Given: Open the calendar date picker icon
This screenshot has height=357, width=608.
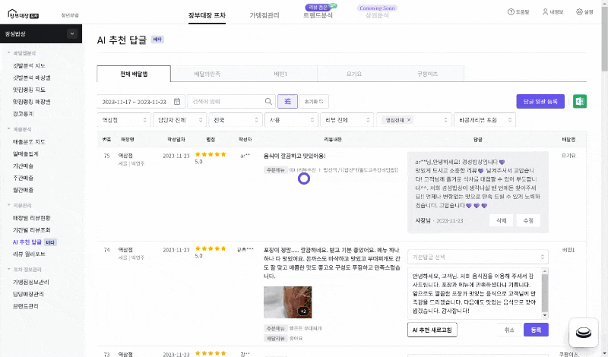Looking at the screenshot, I should point(177,102).
